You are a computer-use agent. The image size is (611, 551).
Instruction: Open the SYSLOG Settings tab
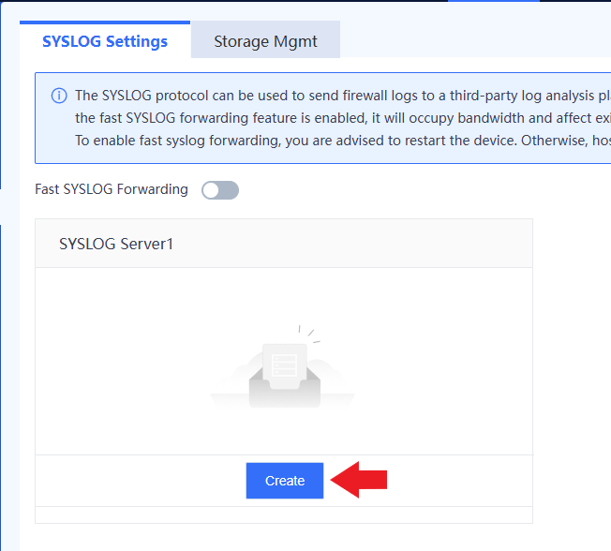(105, 41)
